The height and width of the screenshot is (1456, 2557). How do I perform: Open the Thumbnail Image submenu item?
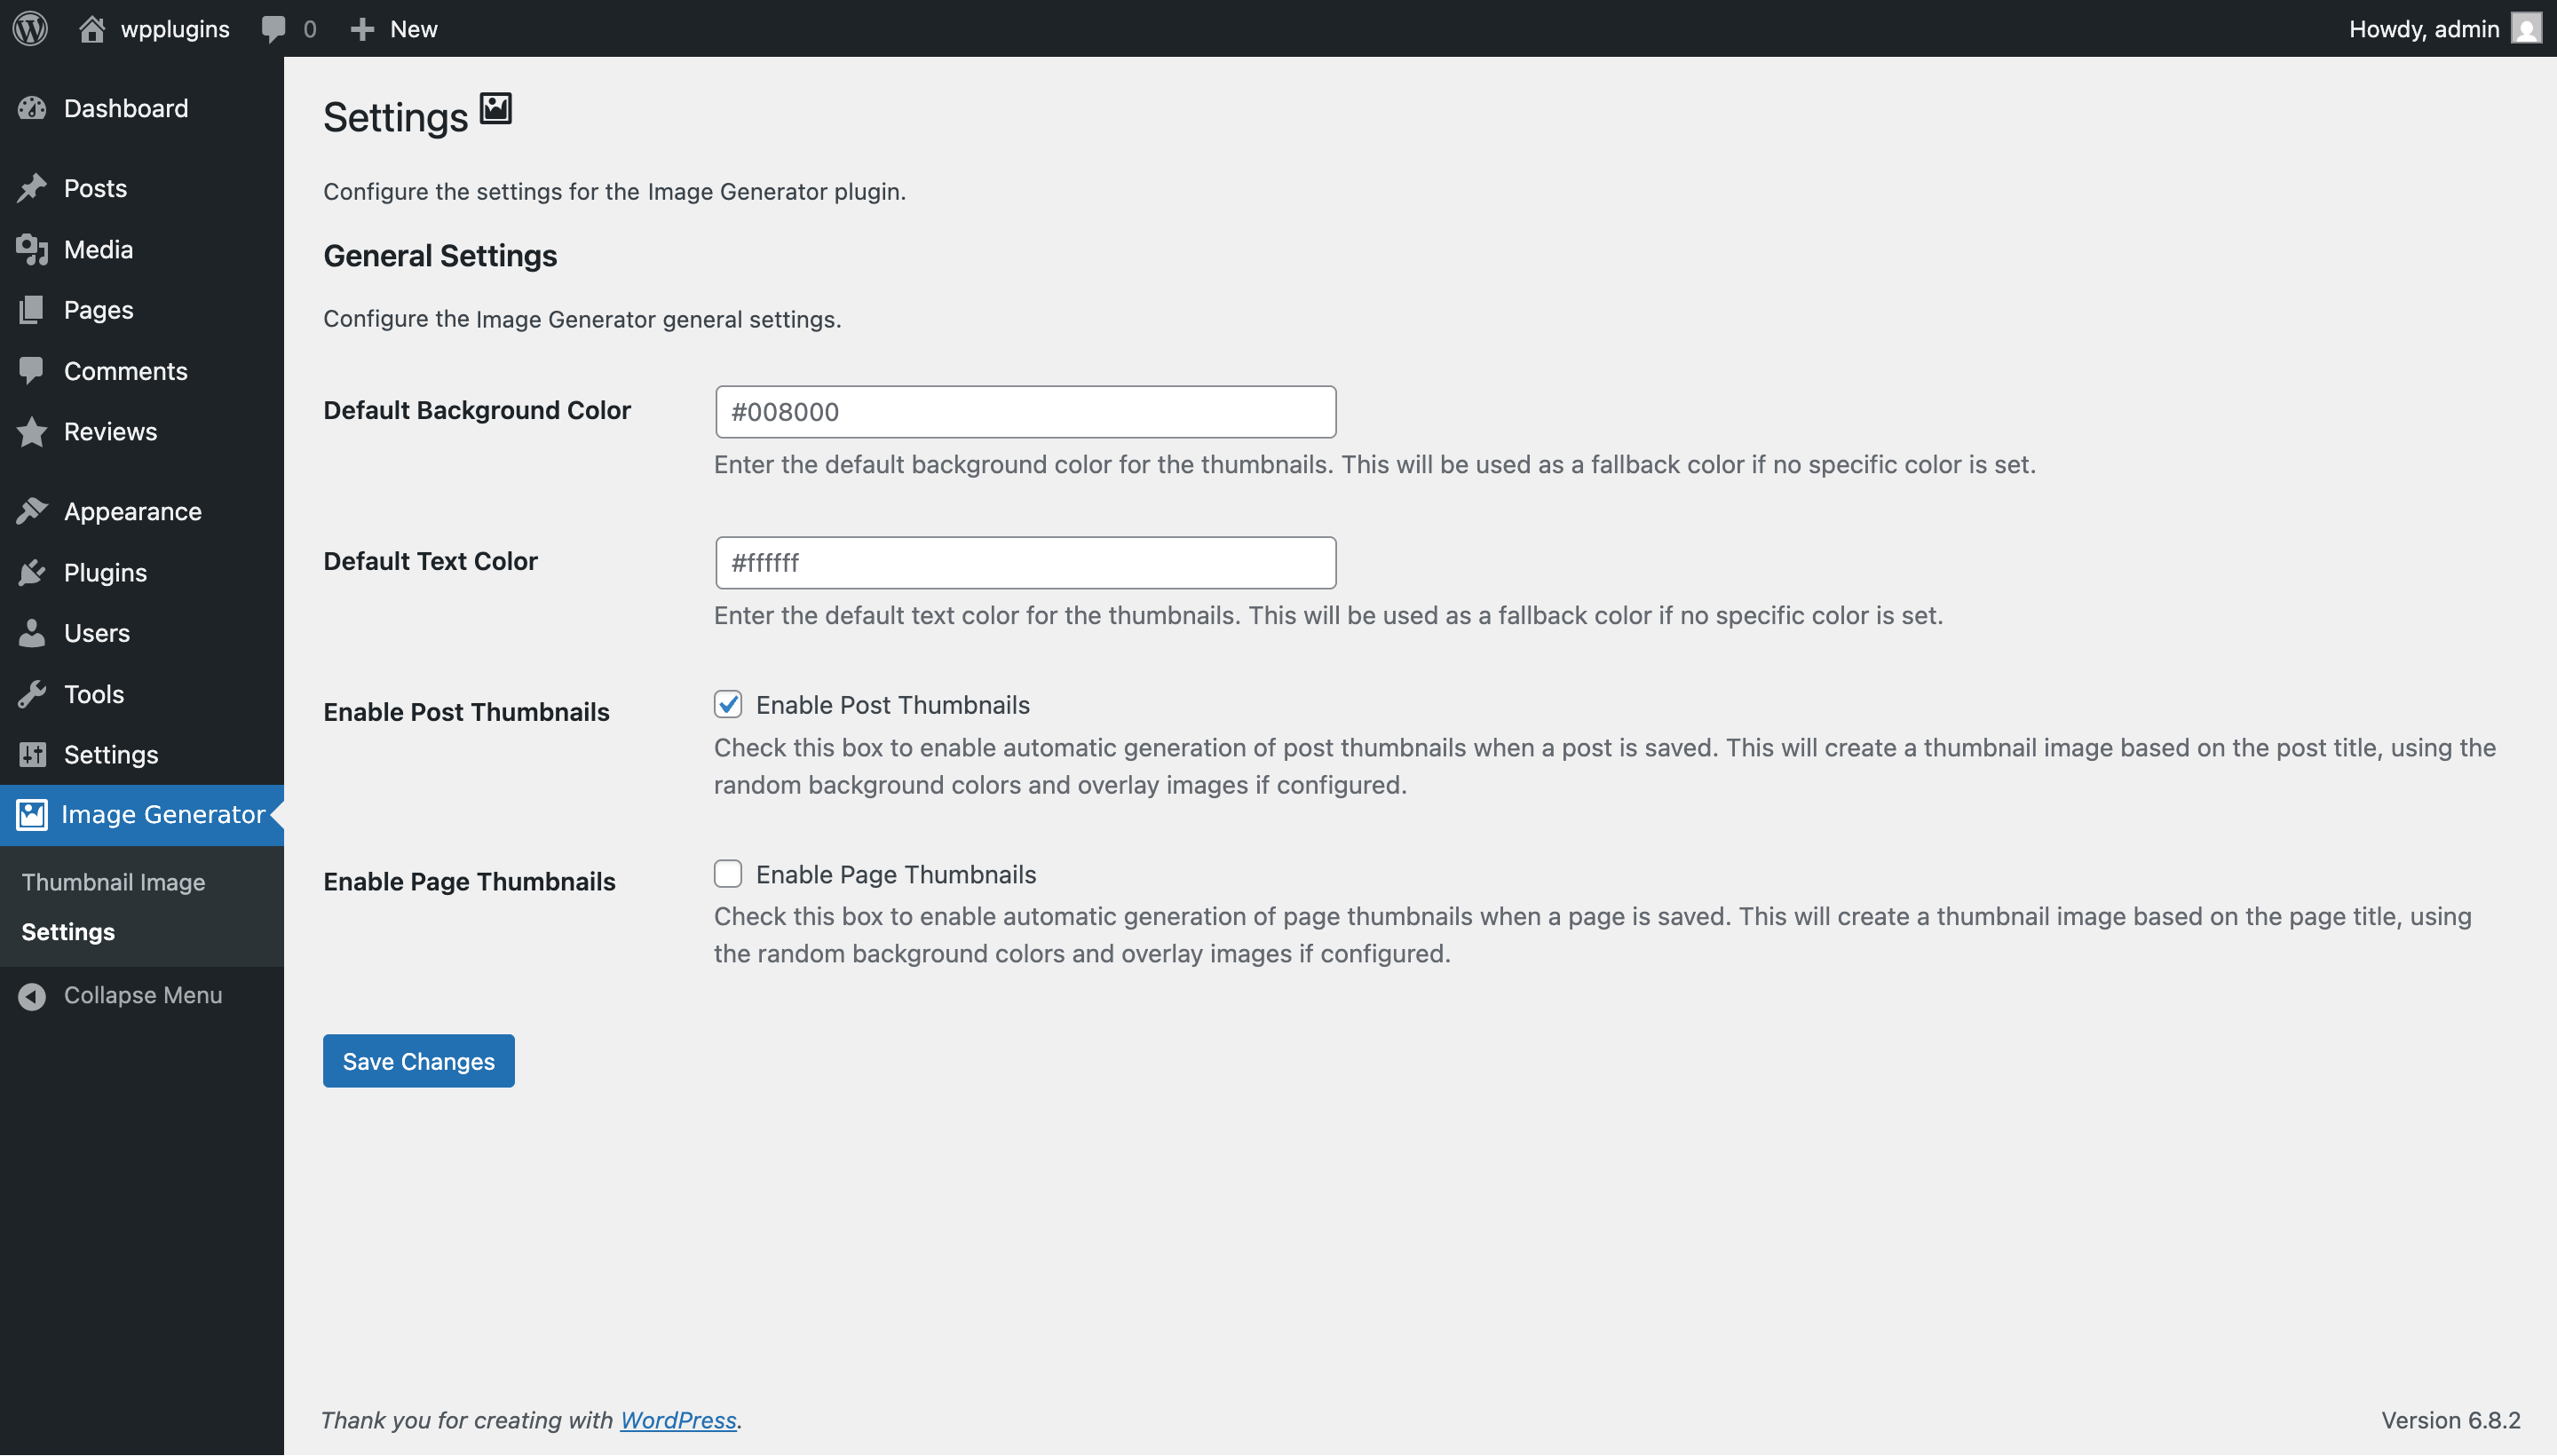(x=112, y=881)
